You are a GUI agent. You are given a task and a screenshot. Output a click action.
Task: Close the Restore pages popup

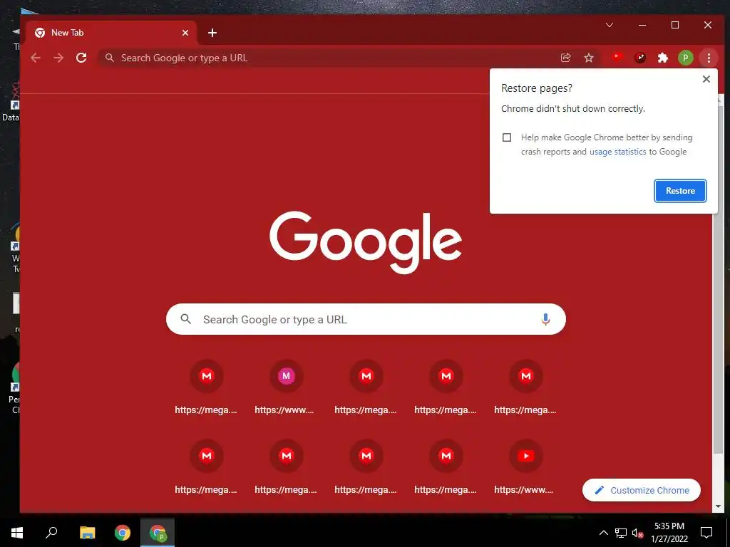click(706, 79)
